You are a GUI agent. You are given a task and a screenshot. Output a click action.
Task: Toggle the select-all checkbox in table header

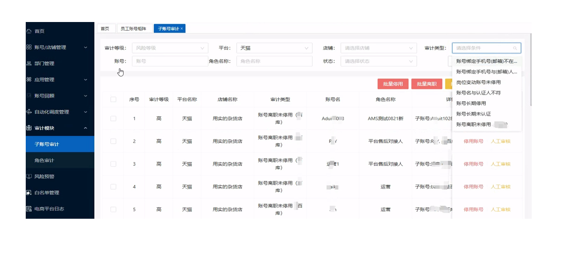(x=113, y=99)
